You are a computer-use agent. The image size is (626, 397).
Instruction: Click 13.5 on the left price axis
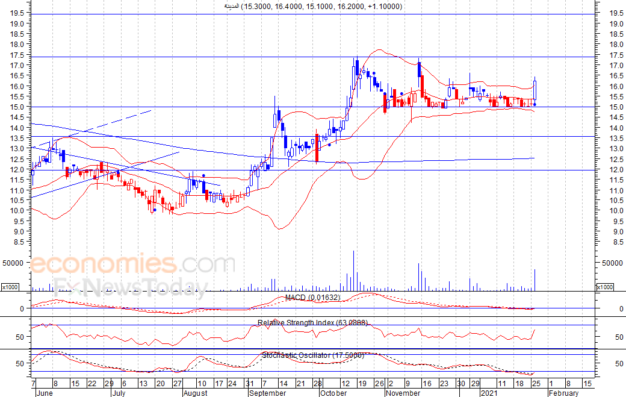click(17, 138)
